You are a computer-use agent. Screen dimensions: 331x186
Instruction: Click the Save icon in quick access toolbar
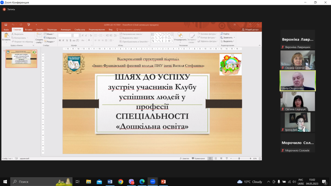point(5,25)
